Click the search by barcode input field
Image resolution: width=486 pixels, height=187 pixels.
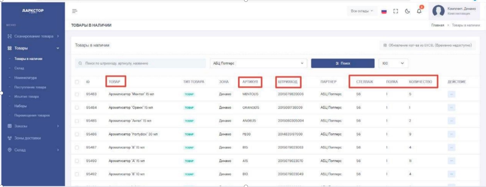[140, 63]
